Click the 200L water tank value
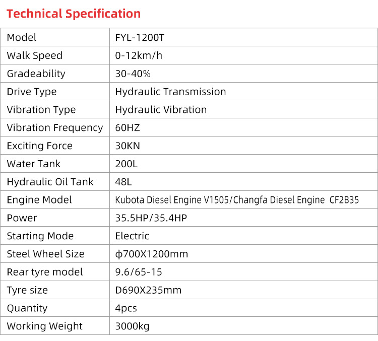The width and height of the screenshot is (378, 341). coord(127,164)
